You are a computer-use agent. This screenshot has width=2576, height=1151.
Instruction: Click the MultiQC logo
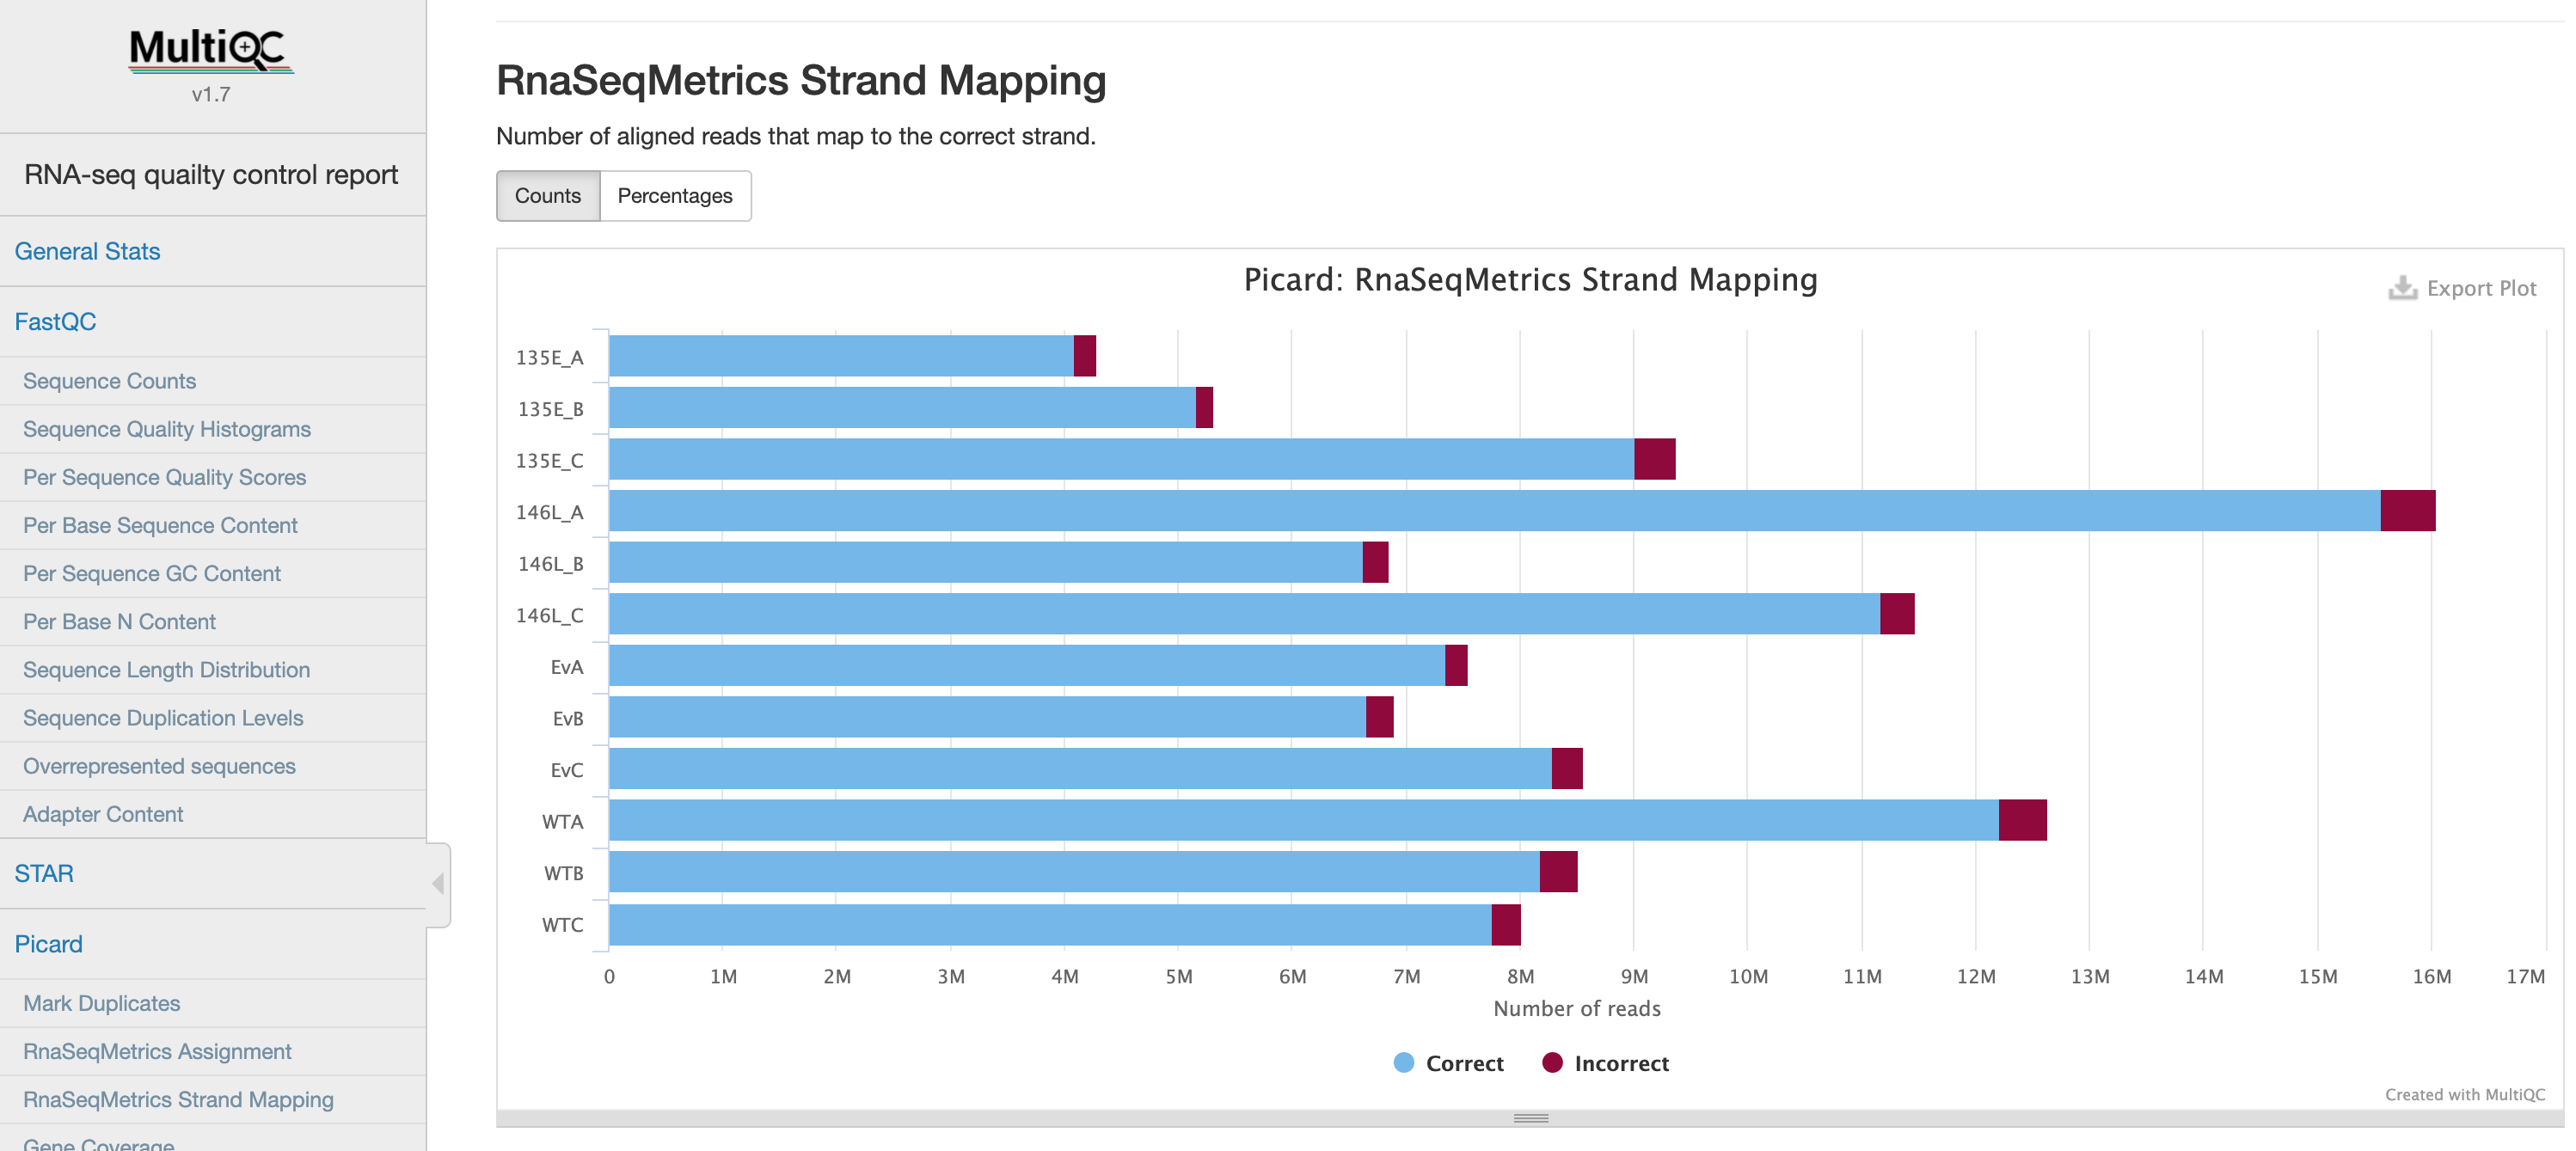click(211, 50)
